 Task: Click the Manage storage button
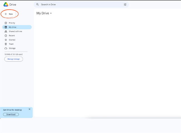pyautogui.click(x=14, y=59)
